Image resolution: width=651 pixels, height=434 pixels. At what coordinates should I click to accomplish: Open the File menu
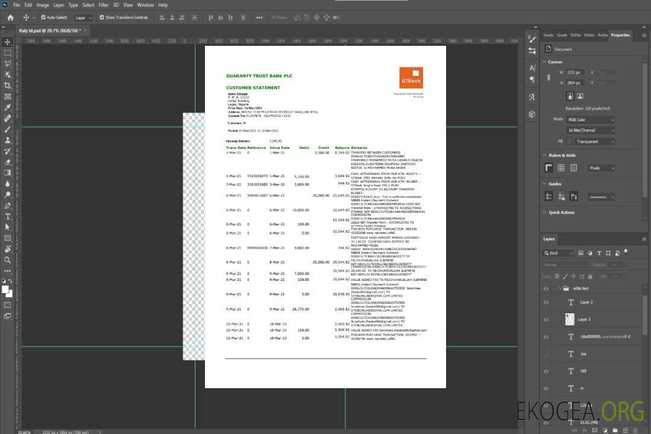[x=16, y=5]
